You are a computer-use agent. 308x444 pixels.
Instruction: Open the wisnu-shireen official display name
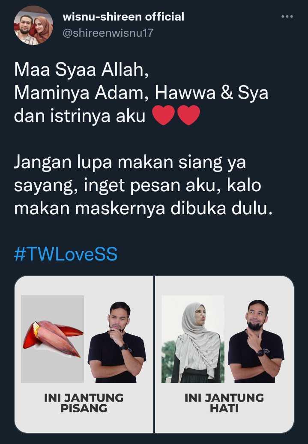click(123, 17)
